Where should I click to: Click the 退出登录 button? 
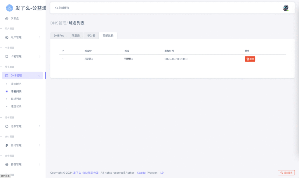pos(286,173)
